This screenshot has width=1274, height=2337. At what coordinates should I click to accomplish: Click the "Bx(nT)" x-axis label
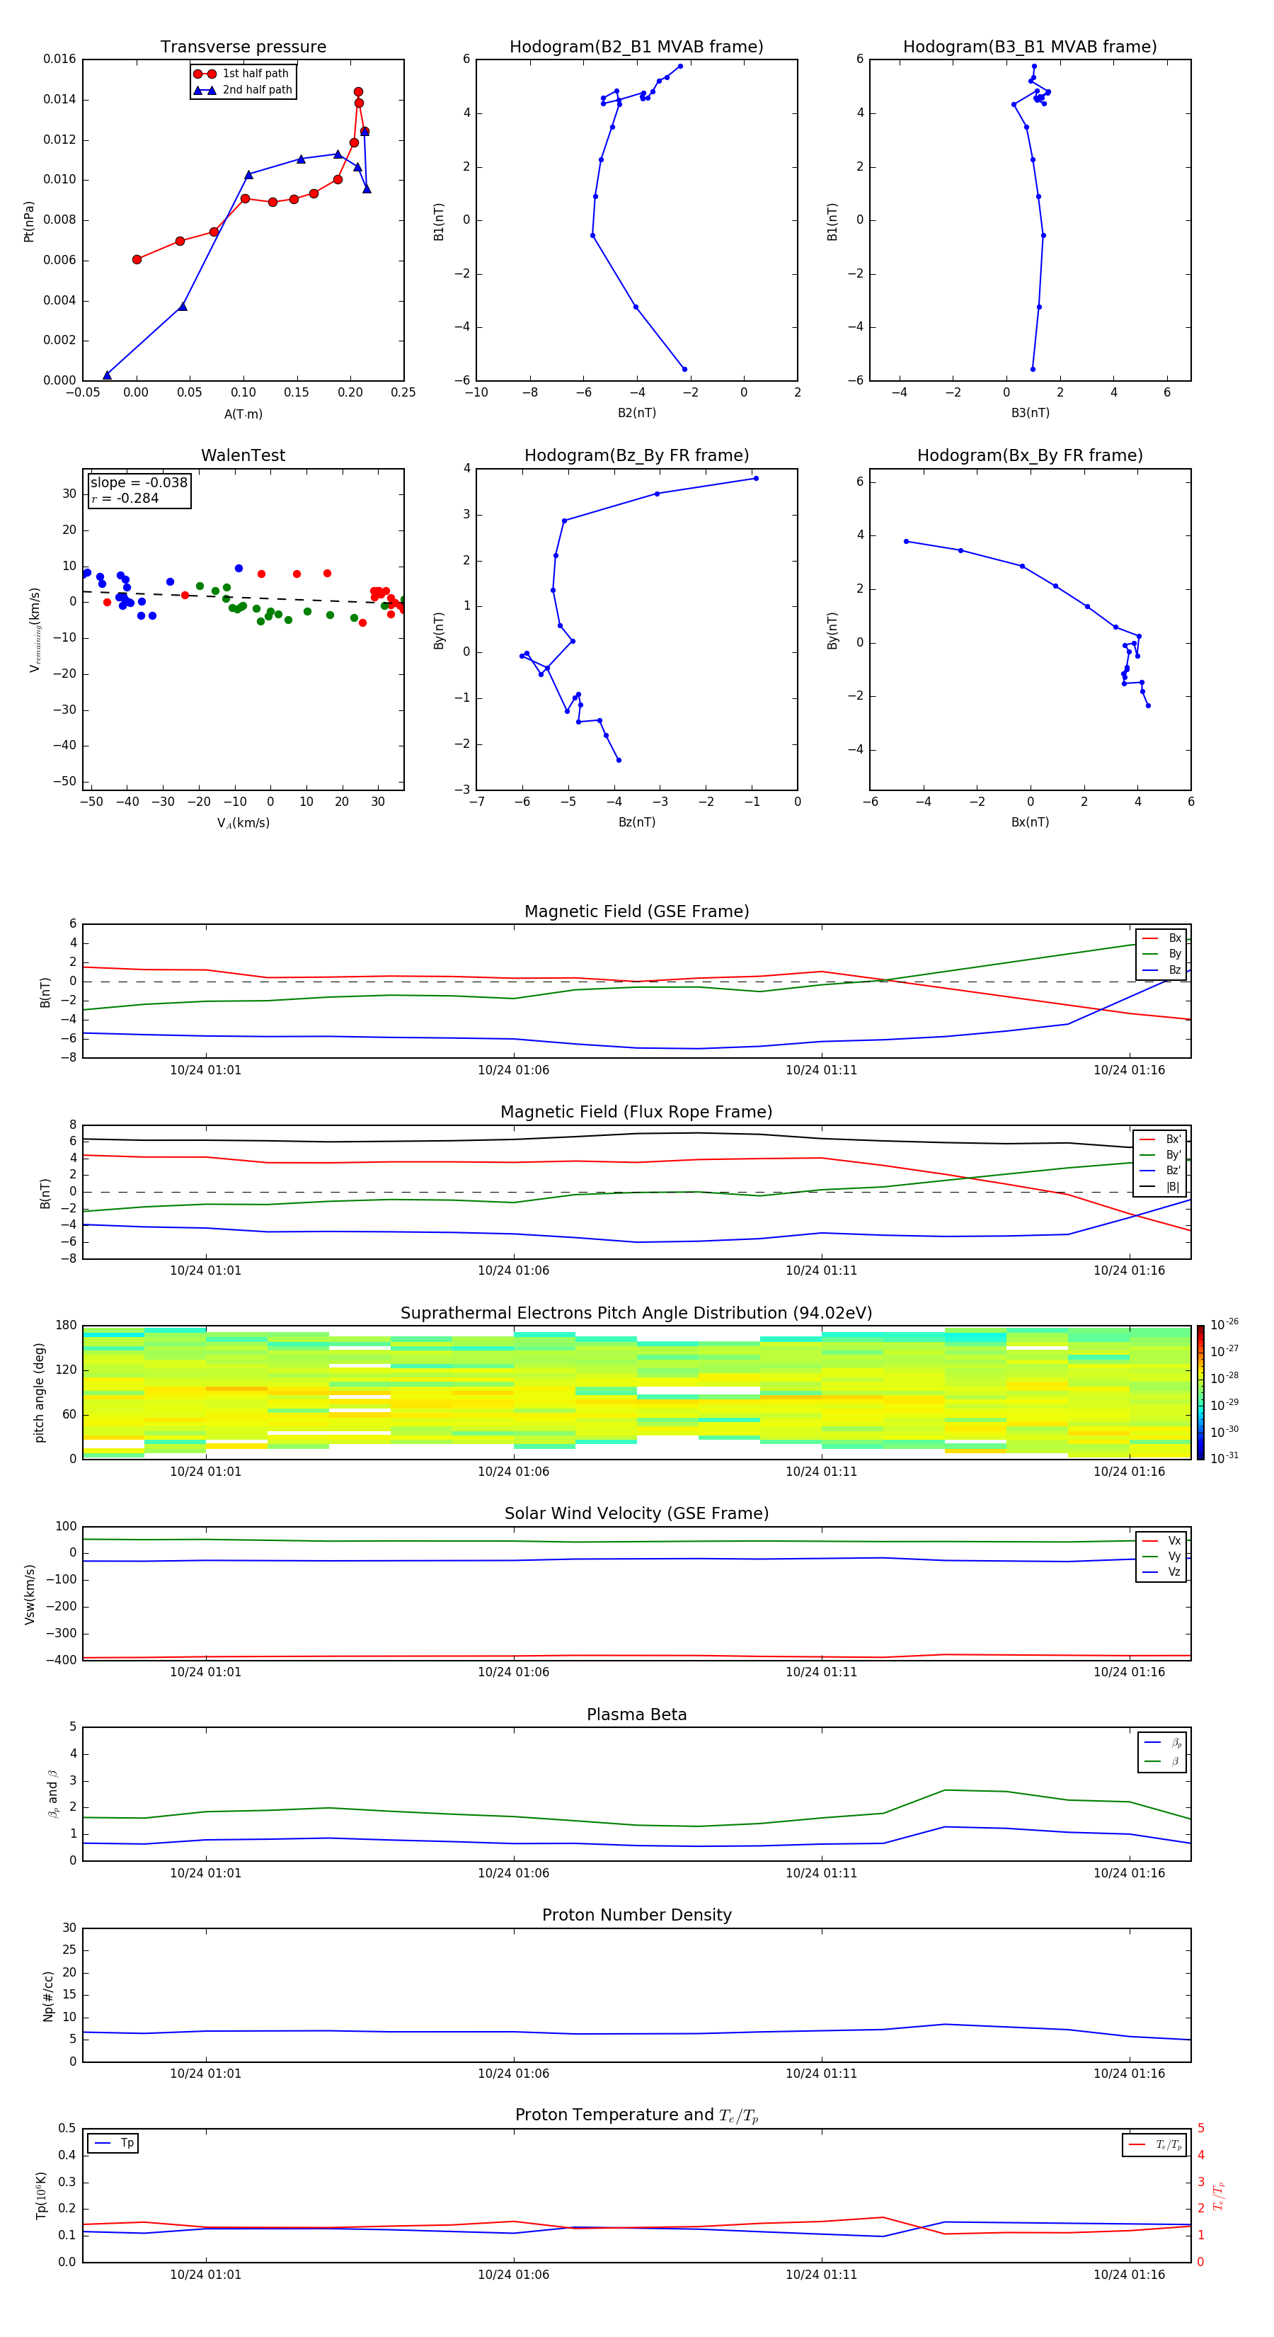pyautogui.click(x=1030, y=822)
